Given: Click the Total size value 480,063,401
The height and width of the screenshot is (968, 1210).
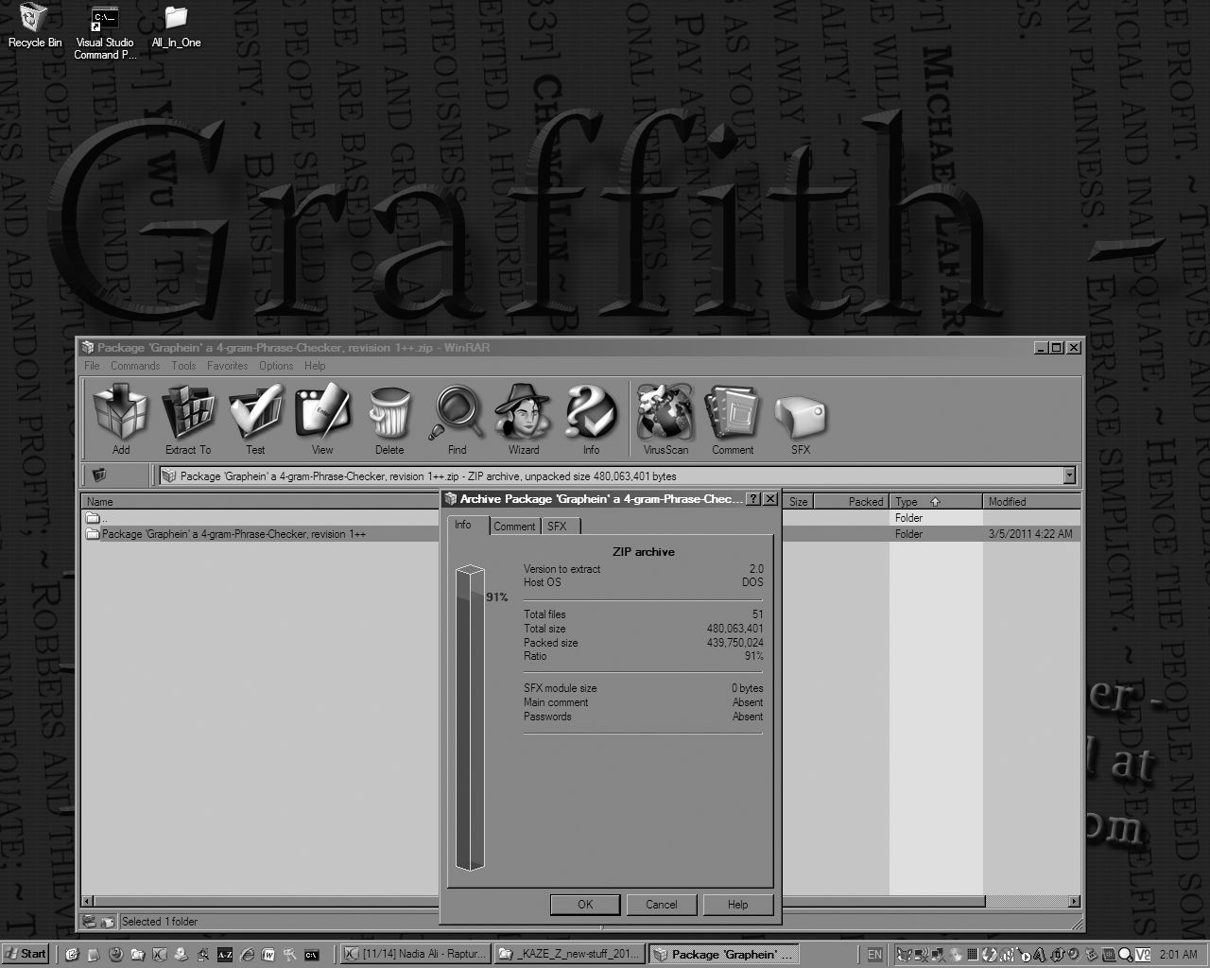Looking at the screenshot, I should point(735,629).
